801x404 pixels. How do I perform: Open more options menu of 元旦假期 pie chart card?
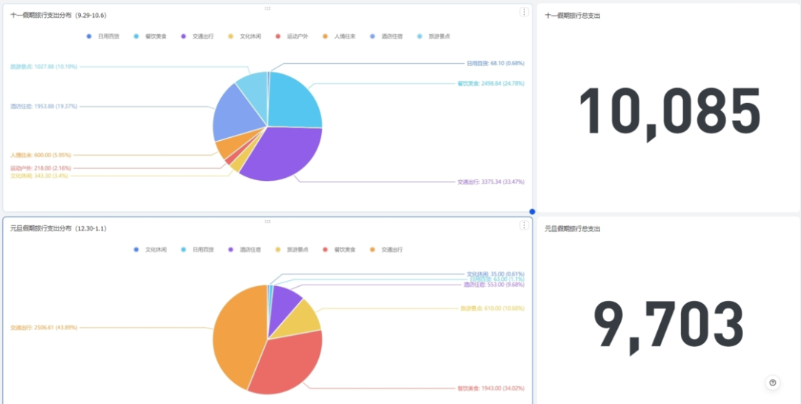pos(524,225)
